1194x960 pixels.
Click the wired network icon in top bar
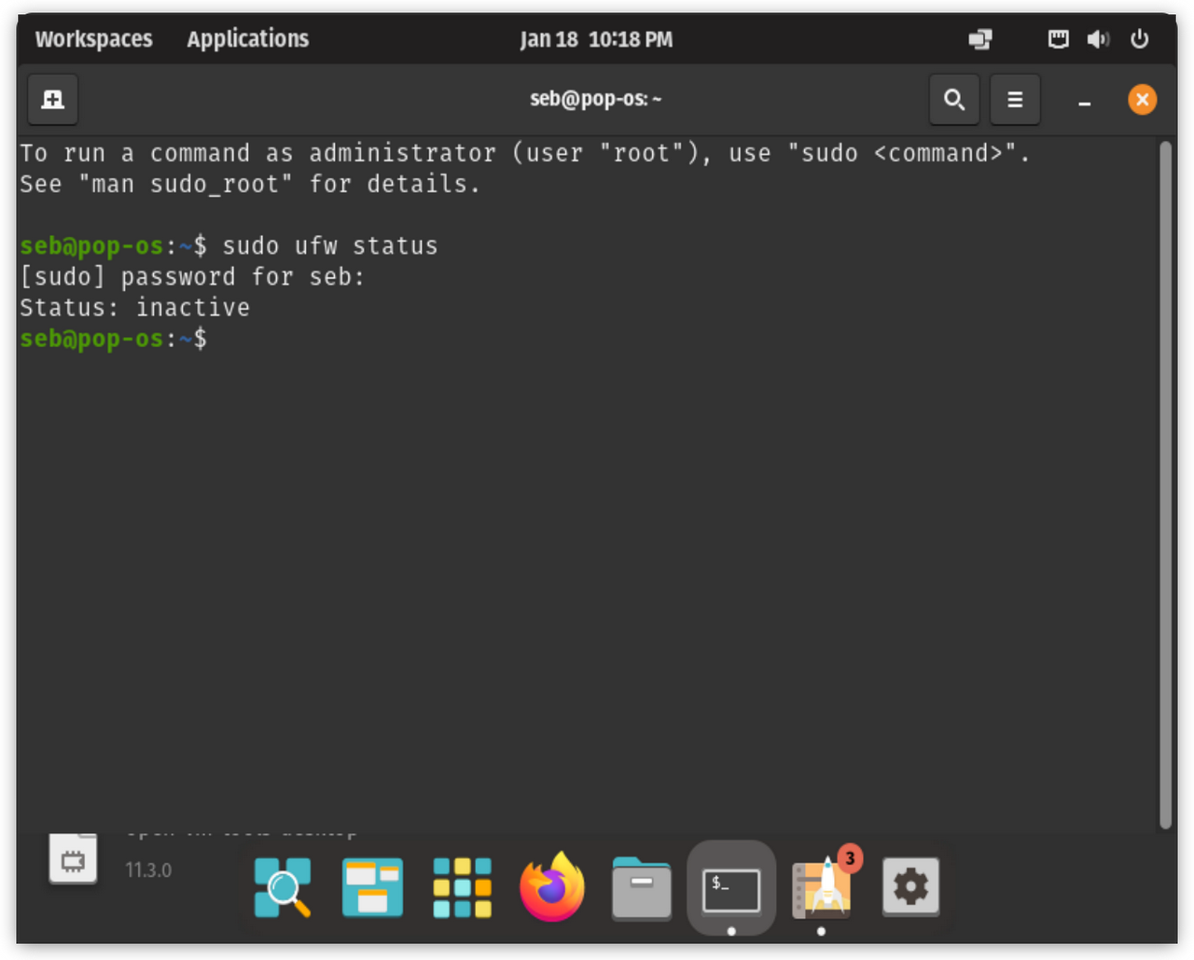(1058, 39)
